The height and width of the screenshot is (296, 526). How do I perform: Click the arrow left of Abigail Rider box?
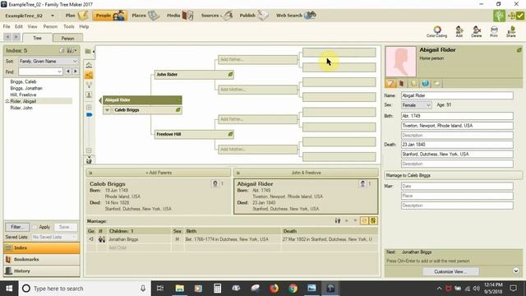point(100,100)
